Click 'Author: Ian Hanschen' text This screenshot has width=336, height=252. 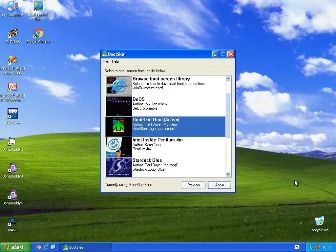pyautogui.click(x=150, y=104)
